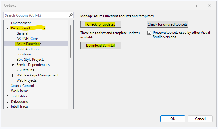Open the SDK-Style Projects page

(30, 60)
